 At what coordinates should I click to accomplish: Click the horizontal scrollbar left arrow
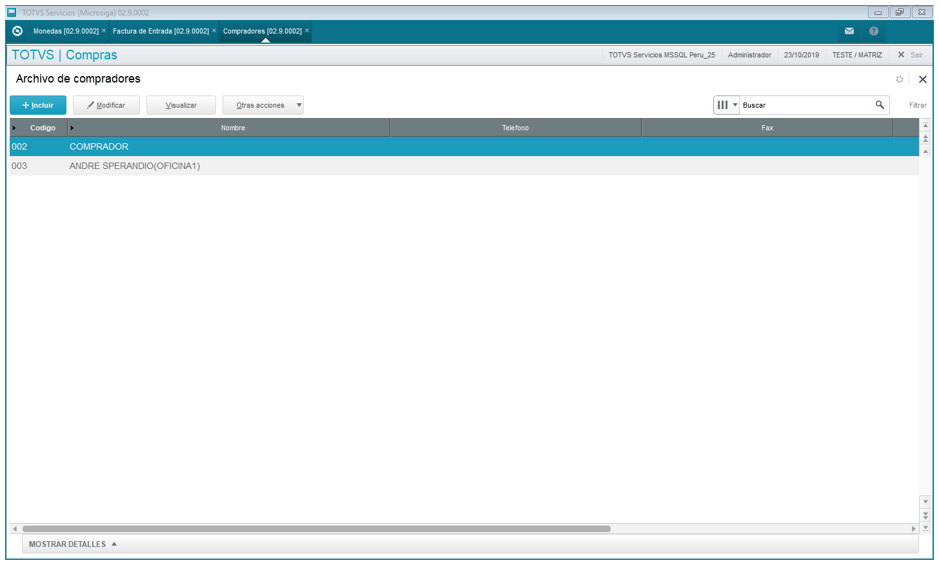(14, 529)
